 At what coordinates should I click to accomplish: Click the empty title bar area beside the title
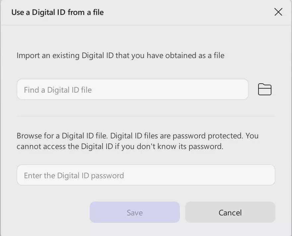186,13
